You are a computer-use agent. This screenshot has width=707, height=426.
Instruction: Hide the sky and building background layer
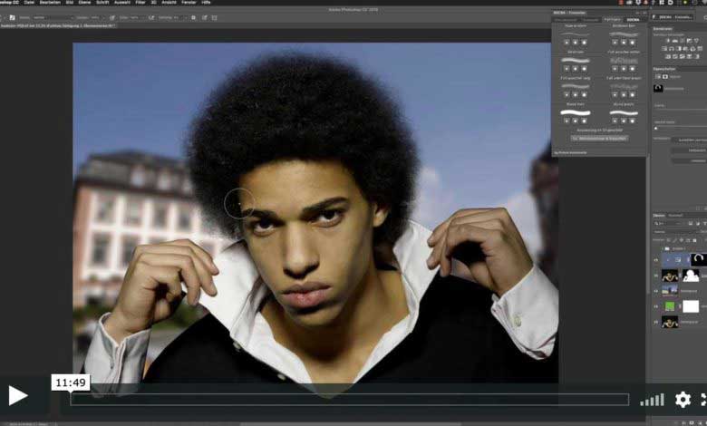655,291
